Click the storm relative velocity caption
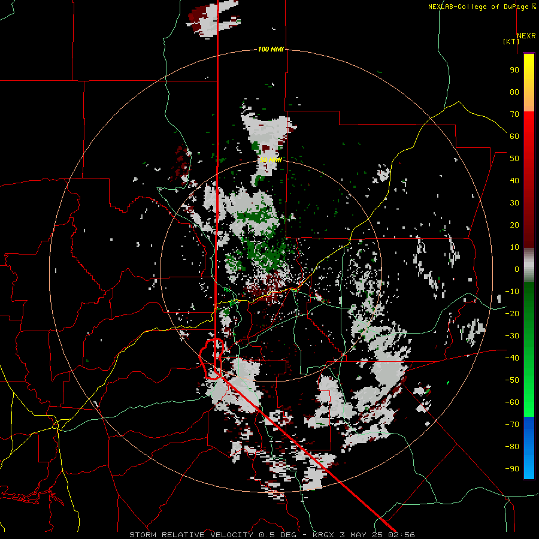This screenshot has height=539, width=539. coord(272,535)
